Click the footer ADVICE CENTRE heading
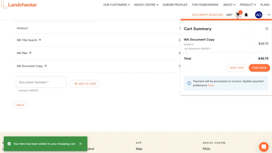272x153 pixels. (x=214, y=143)
